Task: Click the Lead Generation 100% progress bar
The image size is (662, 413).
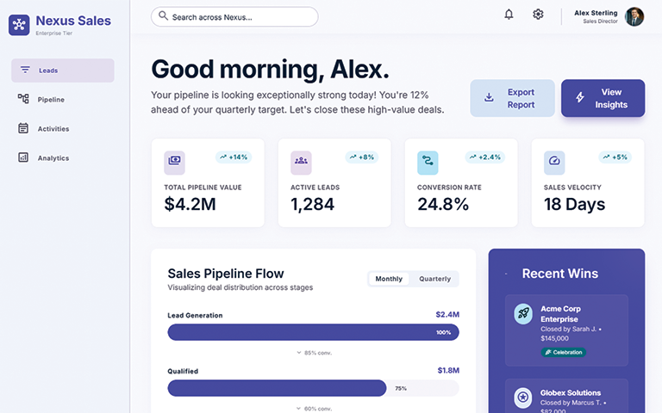Action: tap(313, 332)
